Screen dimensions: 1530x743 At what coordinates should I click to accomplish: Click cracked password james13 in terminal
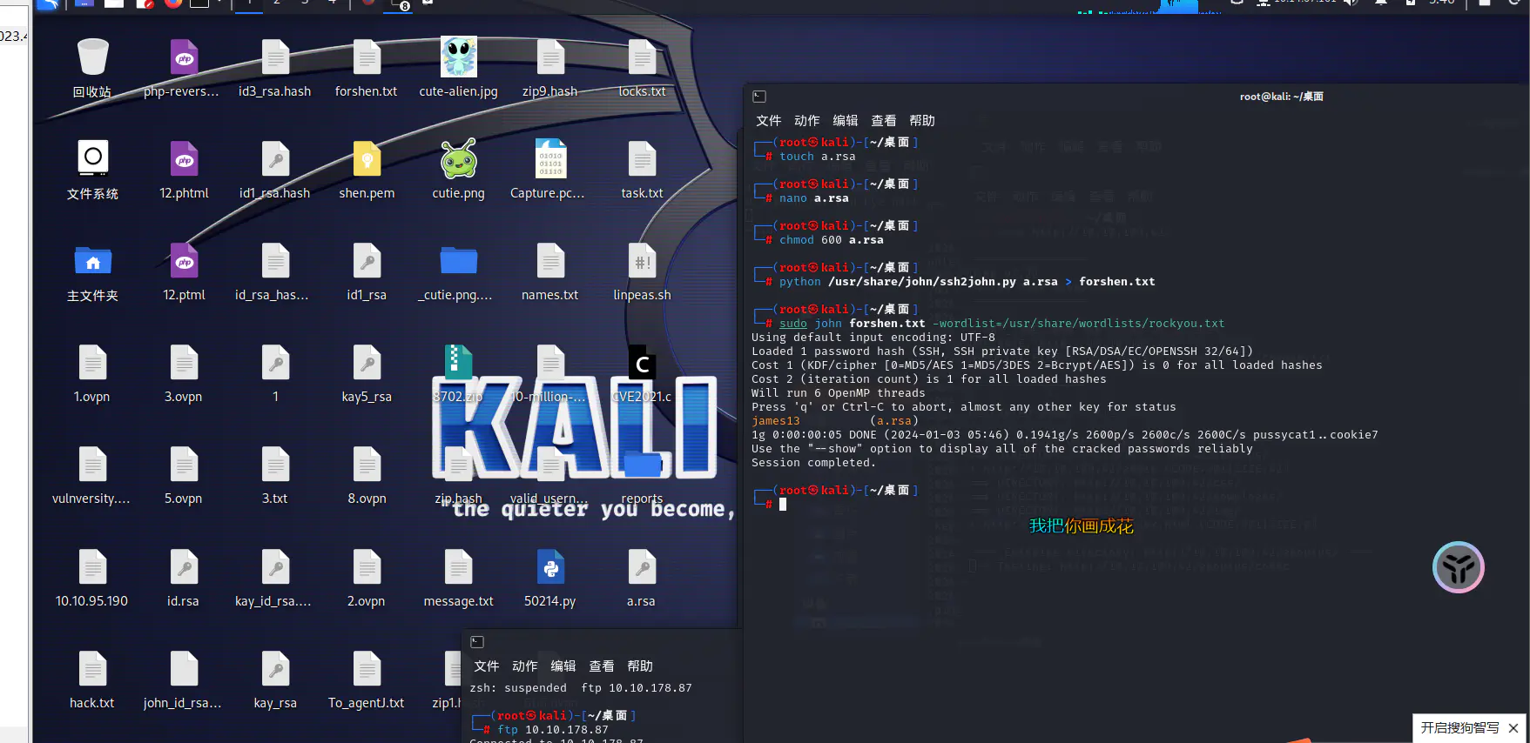(776, 421)
